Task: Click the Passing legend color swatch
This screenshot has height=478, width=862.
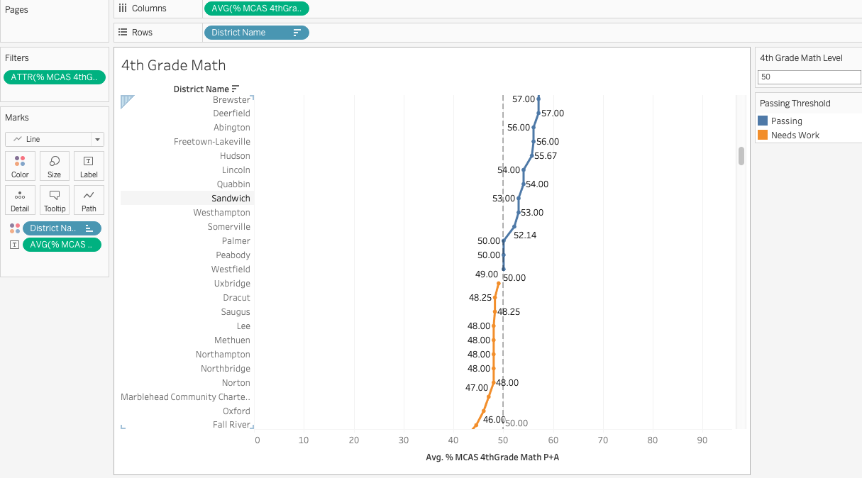Action: 763,121
